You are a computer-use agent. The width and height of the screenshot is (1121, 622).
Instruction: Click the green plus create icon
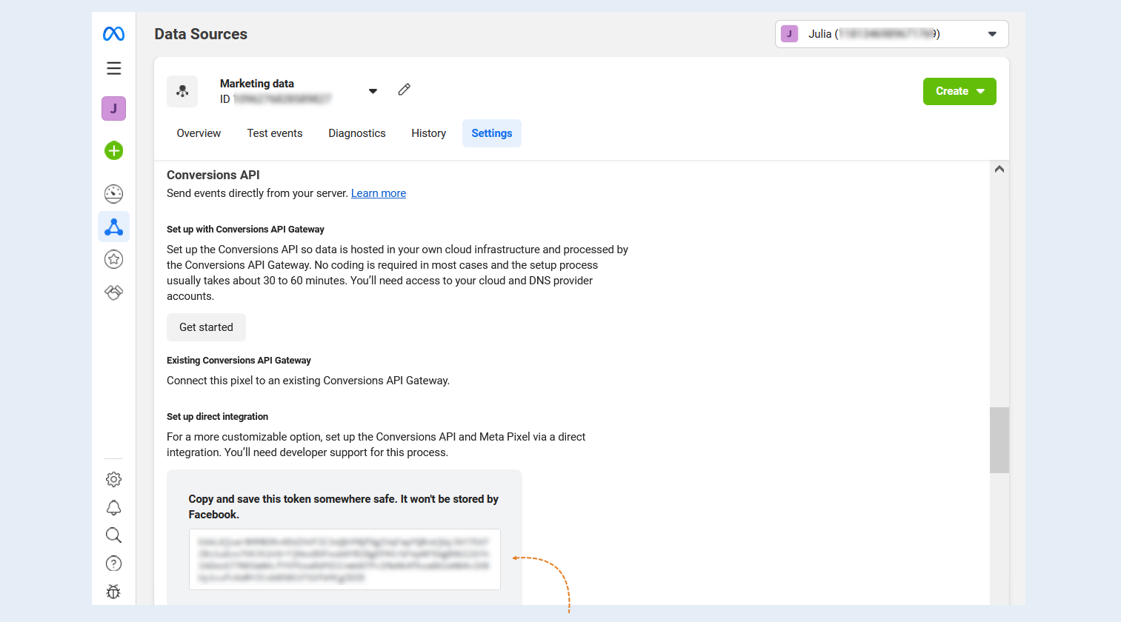click(x=113, y=151)
